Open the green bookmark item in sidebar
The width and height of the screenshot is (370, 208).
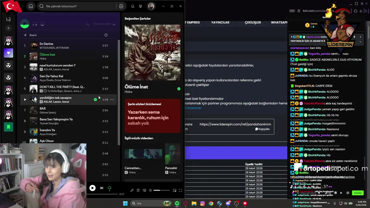click(x=8, y=127)
